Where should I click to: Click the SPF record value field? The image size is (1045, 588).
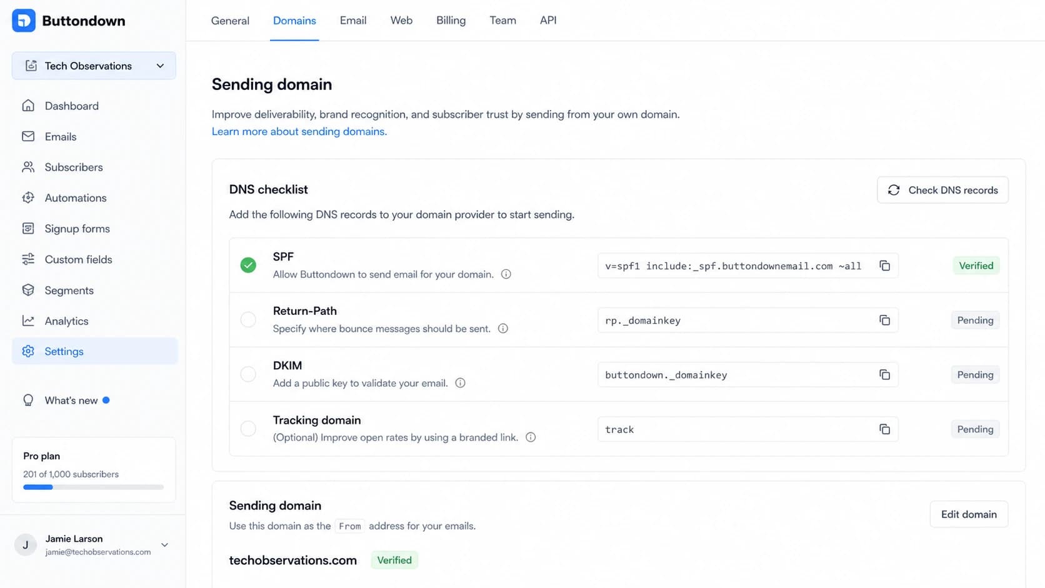click(747, 266)
